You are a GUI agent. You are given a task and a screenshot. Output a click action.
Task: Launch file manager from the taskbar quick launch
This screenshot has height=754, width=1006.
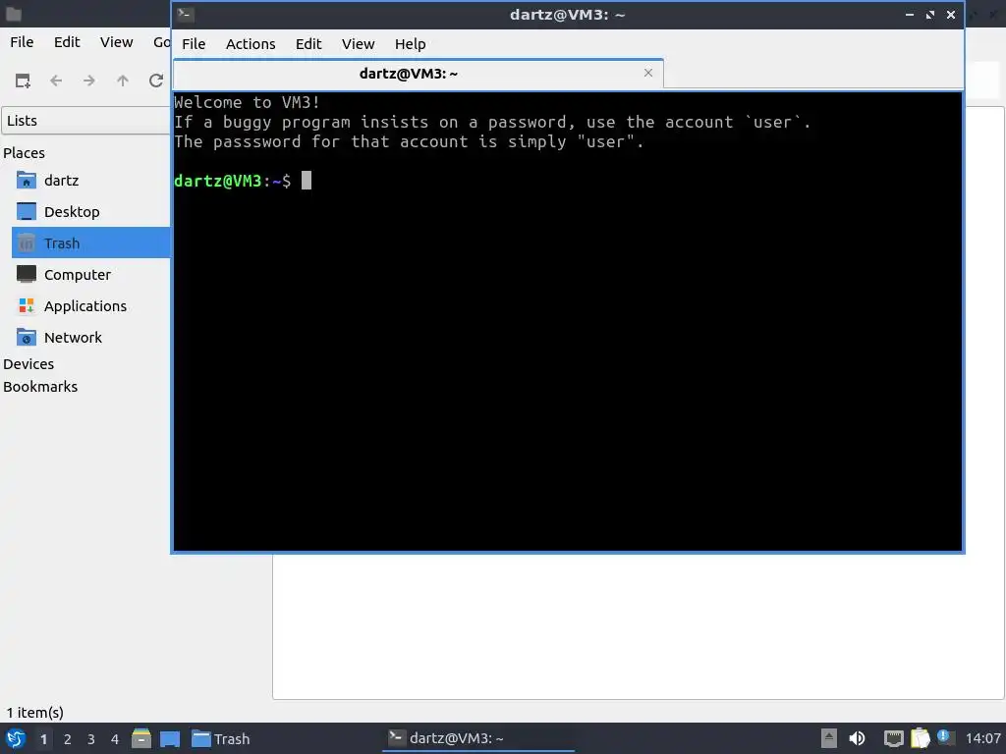(141, 738)
